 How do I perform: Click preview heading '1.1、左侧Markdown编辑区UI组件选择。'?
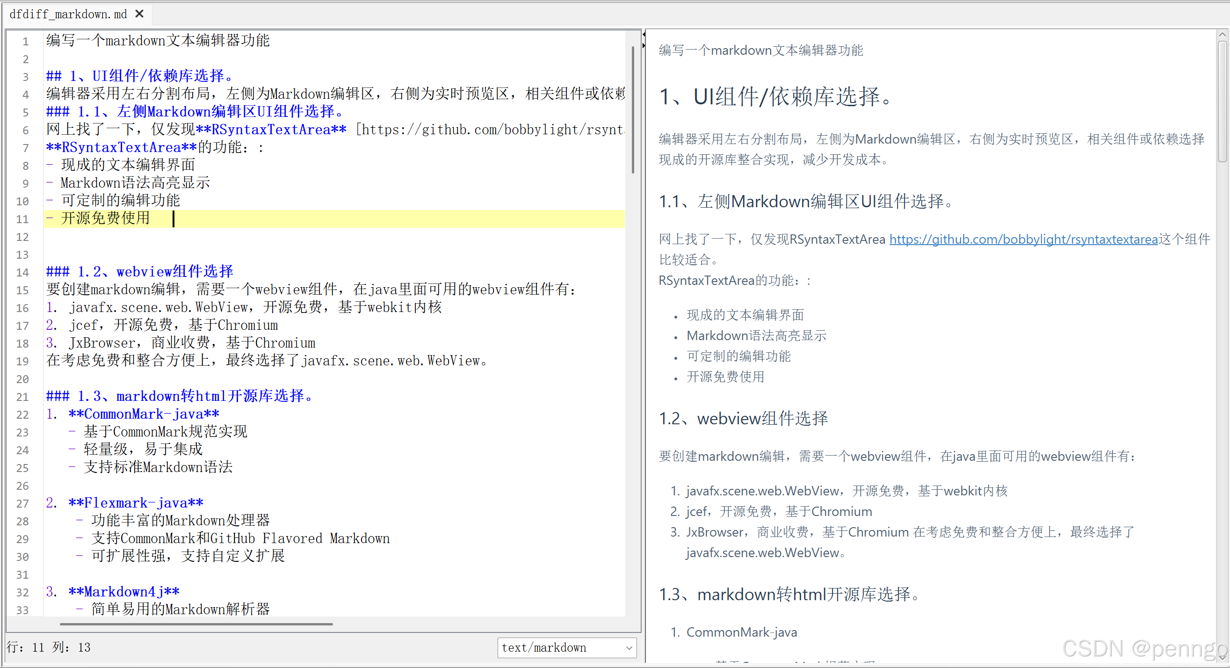807,201
